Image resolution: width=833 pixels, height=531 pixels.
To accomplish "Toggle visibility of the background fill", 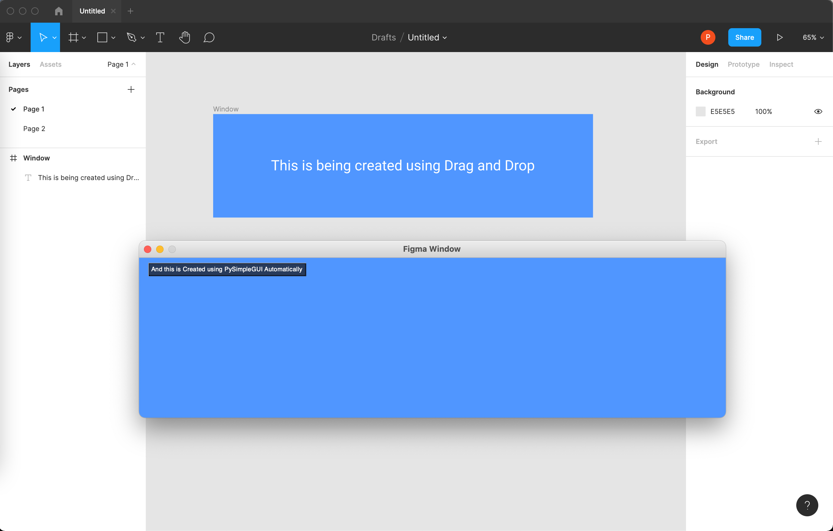I will tap(818, 111).
